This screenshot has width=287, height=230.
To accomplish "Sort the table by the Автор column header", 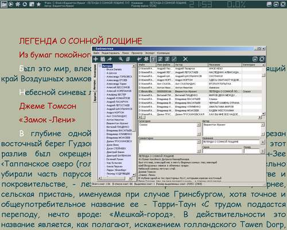I will [191, 65].
